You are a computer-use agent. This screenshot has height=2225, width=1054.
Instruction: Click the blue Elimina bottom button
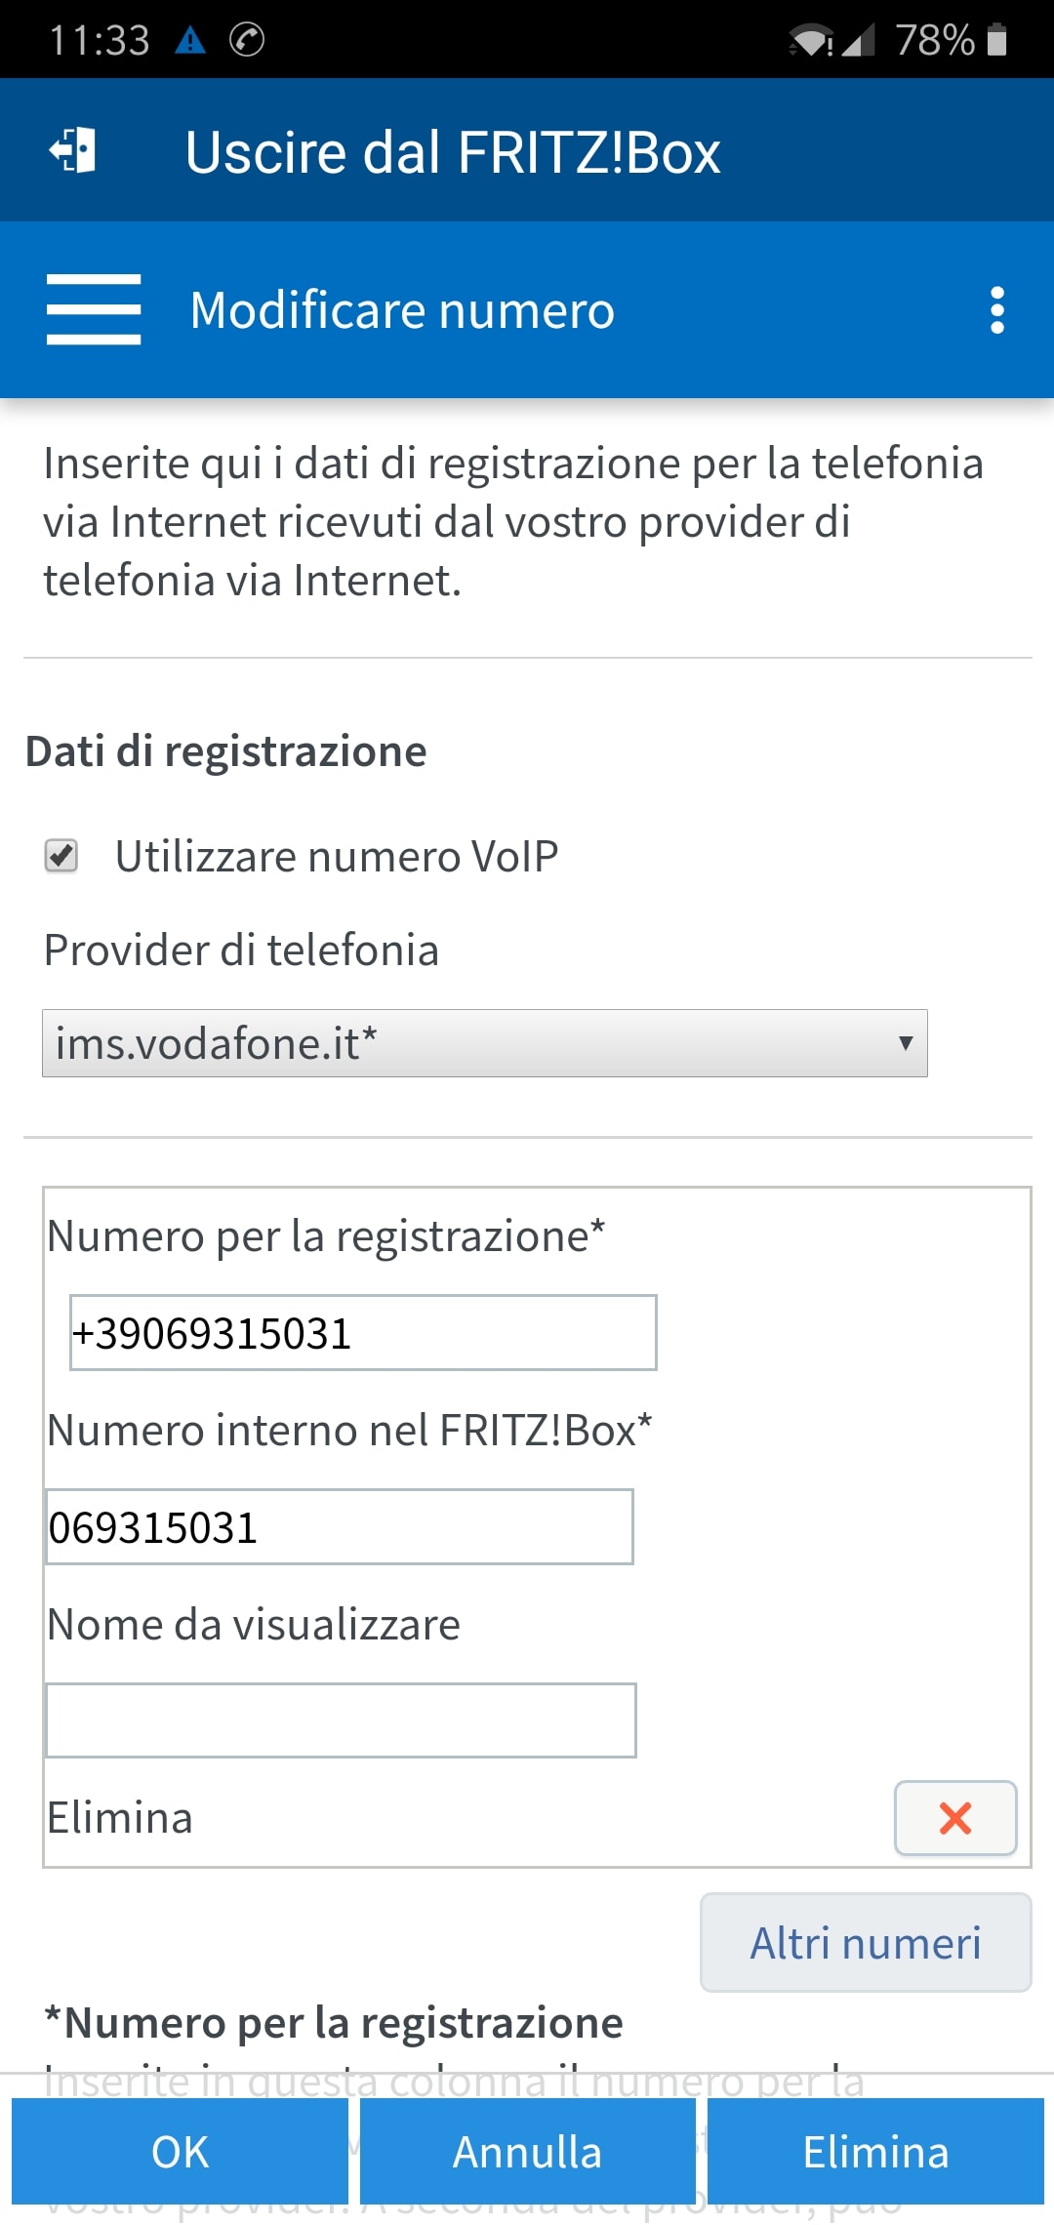(x=875, y=2151)
